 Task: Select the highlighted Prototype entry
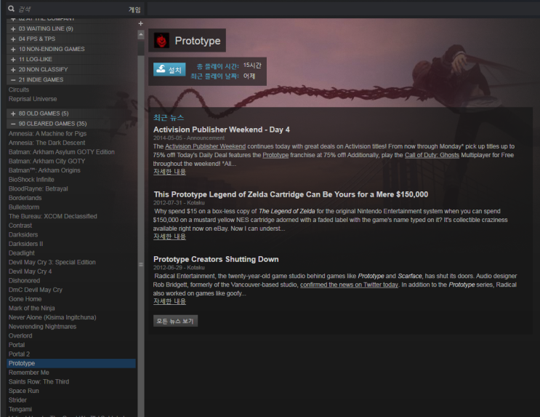pyautogui.click(x=71, y=364)
